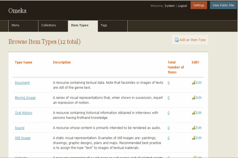
Task: Go to the Tags tab
Action: point(104,26)
